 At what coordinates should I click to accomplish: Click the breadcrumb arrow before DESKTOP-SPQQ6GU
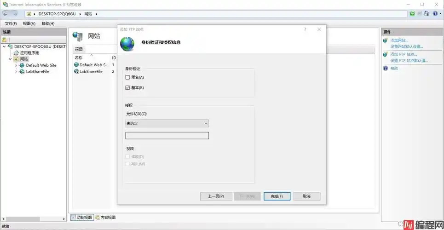pos(35,14)
